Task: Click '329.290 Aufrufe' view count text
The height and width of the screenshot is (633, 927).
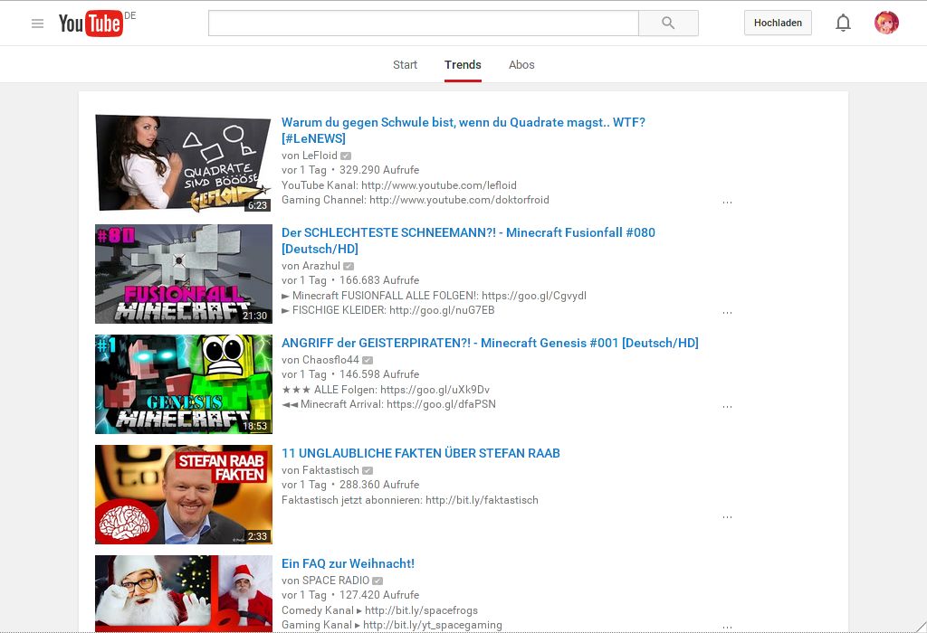Action: (379, 170)
